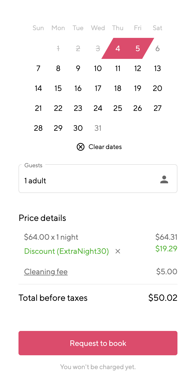The height and width of the screenshot is (376, 186).
Task: Select date 30 on the calendar
Action: pyautogui.click(x=78, y=128)
